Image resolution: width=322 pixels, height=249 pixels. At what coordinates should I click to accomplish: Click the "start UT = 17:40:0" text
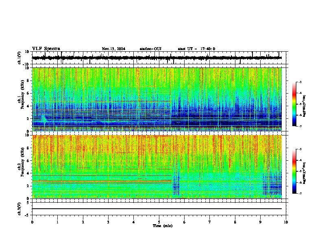click(196, 49)
